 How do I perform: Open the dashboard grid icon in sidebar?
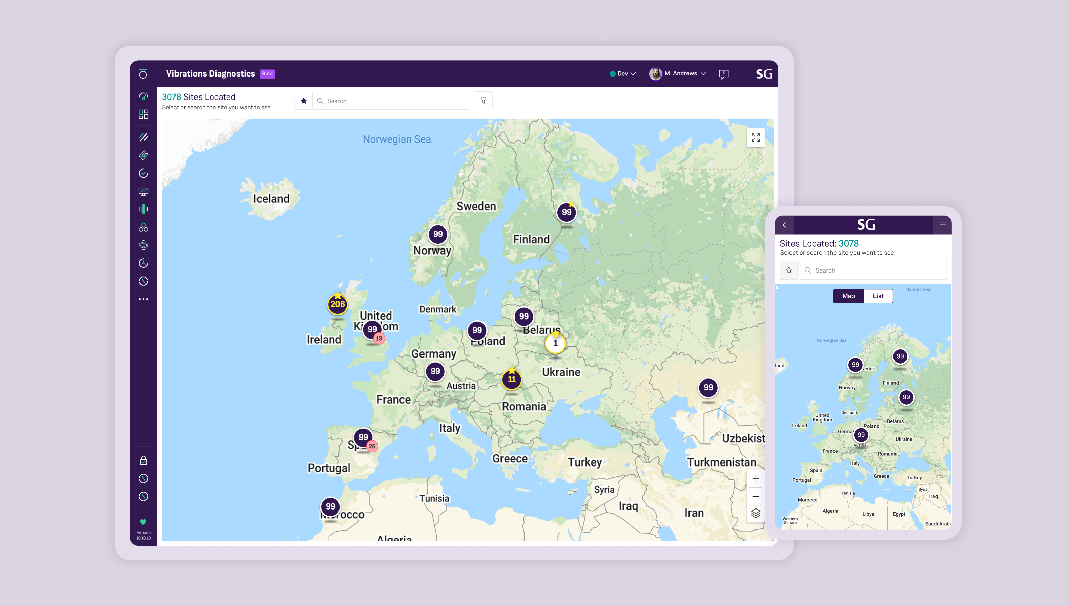[143, 114]
